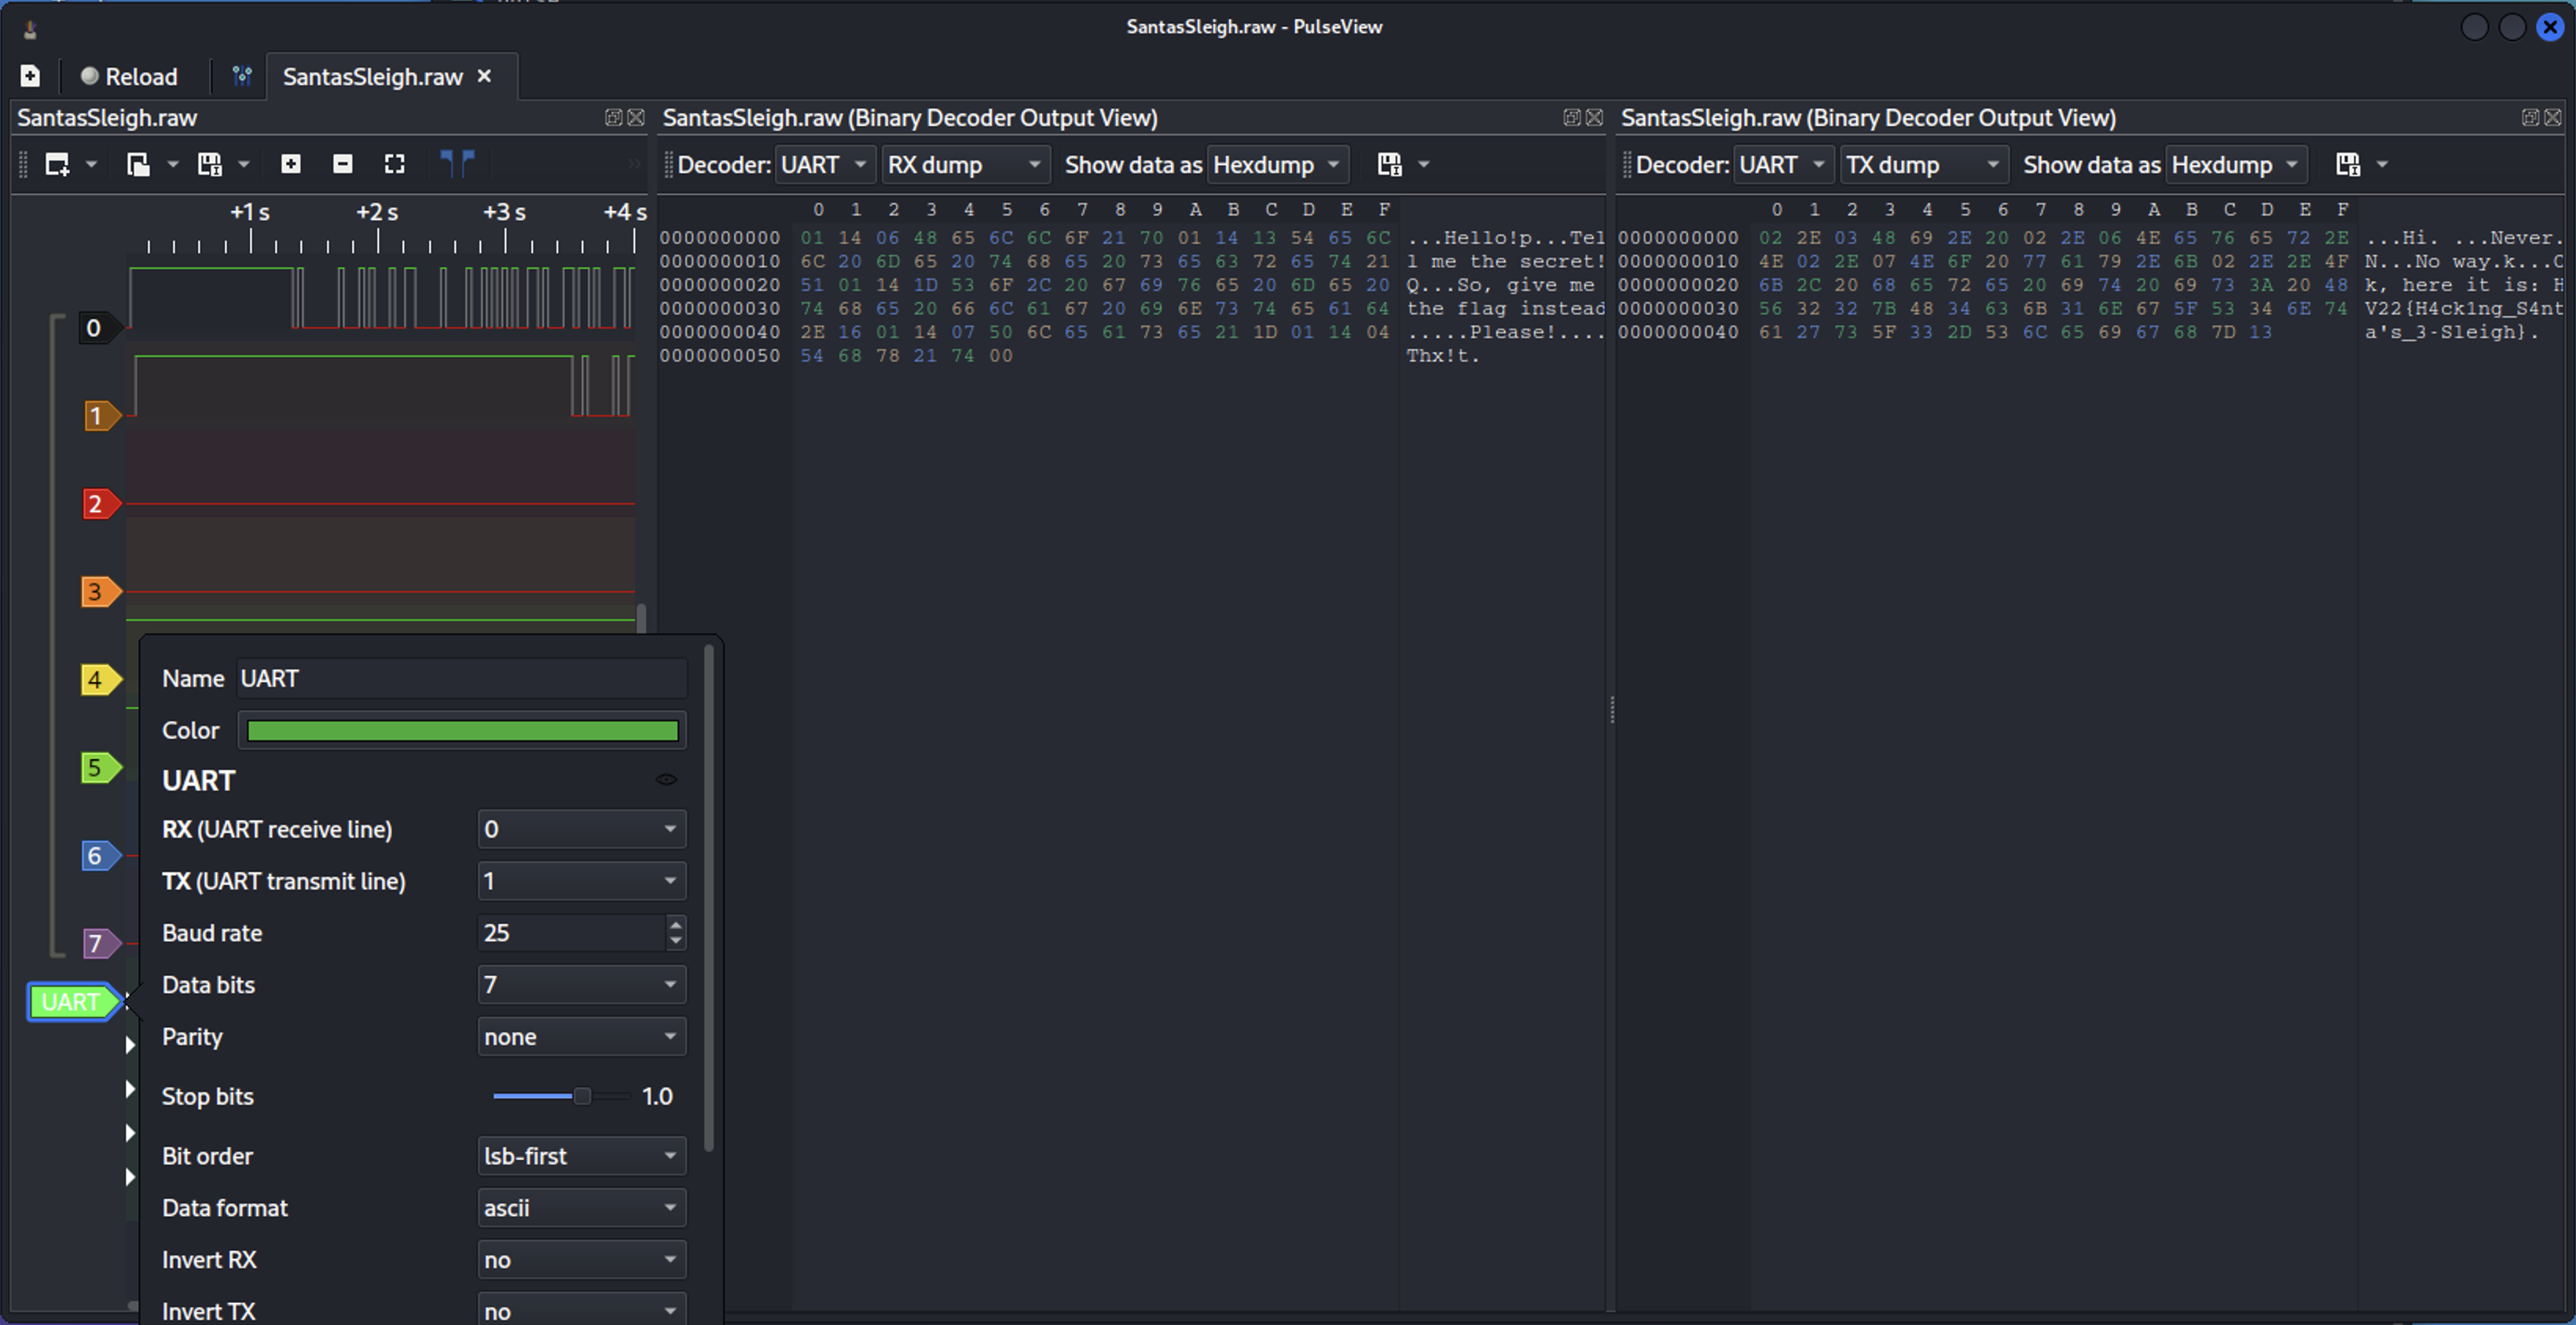Image resolution: width=2576 pixels, height=1325 pixels.
Task: Click the Reload button
Action: [x=128, y=76]
